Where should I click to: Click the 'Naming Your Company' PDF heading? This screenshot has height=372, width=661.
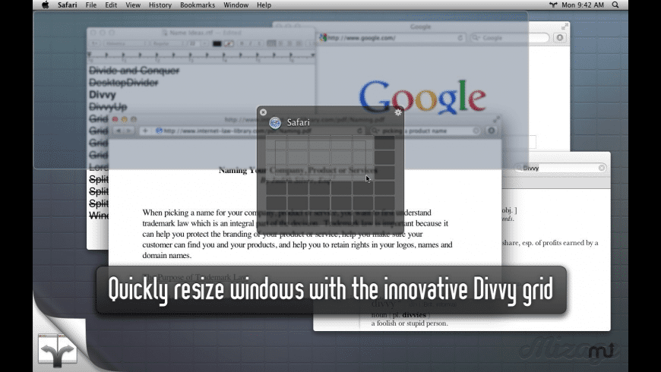click(x=298, y=171)
